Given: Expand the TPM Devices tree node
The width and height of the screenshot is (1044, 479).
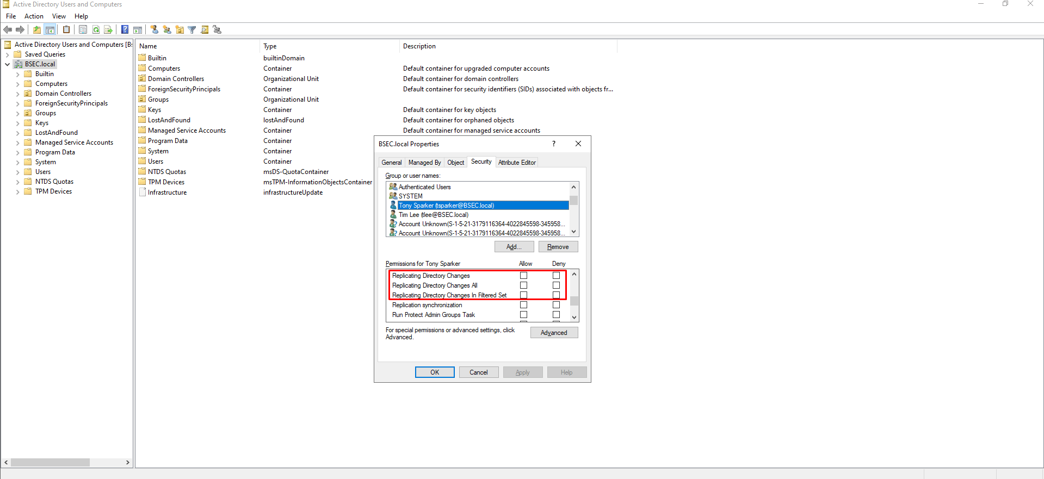Looking at the screenshot, I should [17, 191].
